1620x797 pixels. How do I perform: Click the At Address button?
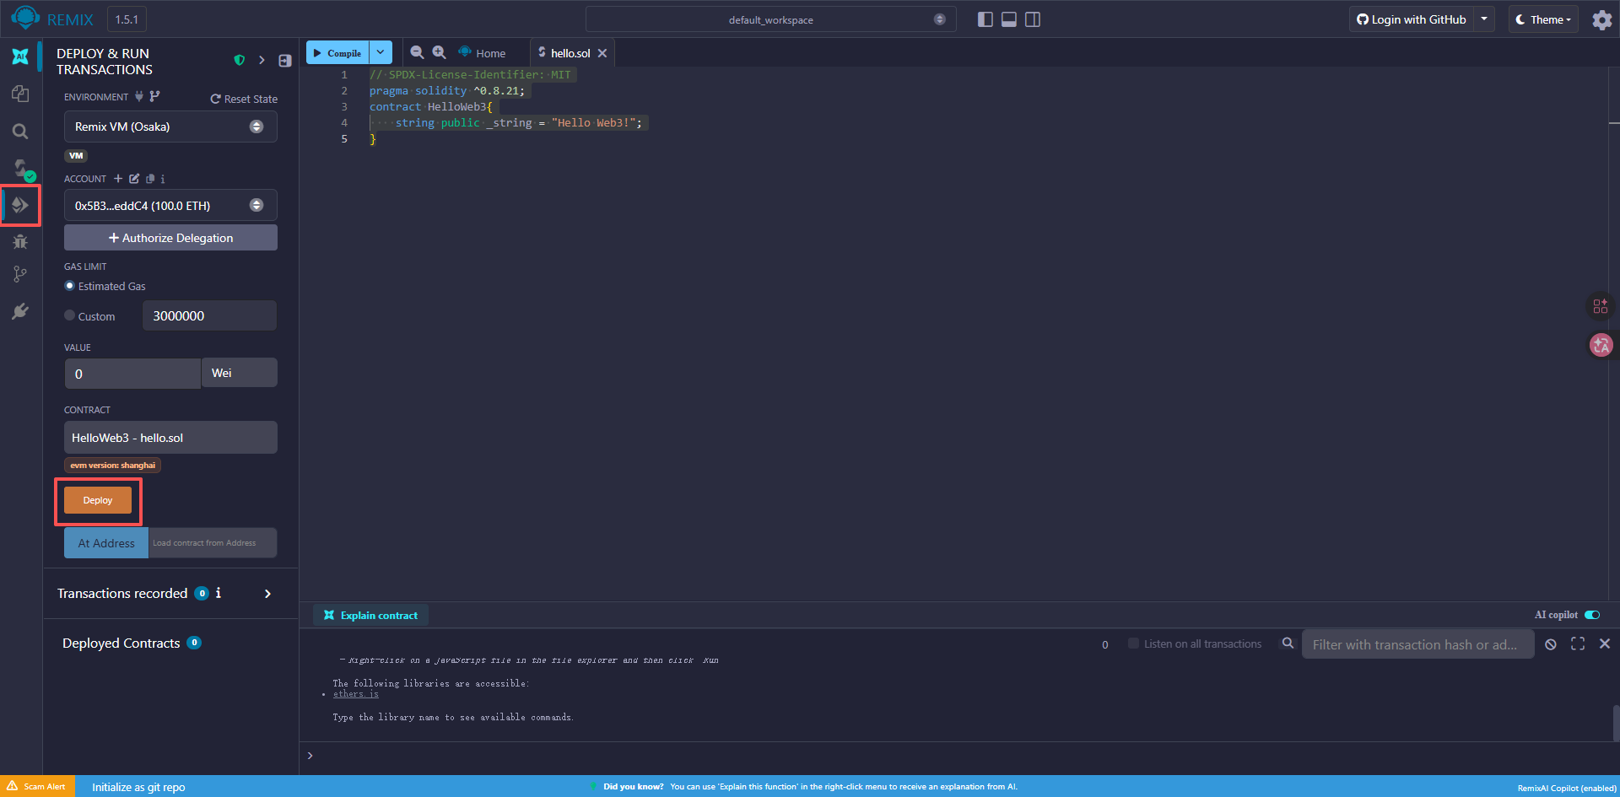point(106,543)
